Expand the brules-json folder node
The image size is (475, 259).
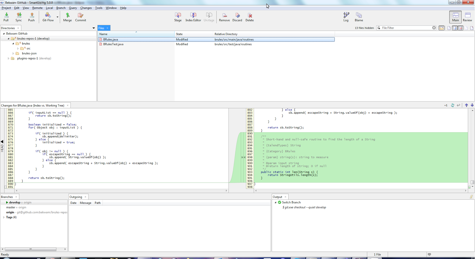pos(13,53)
